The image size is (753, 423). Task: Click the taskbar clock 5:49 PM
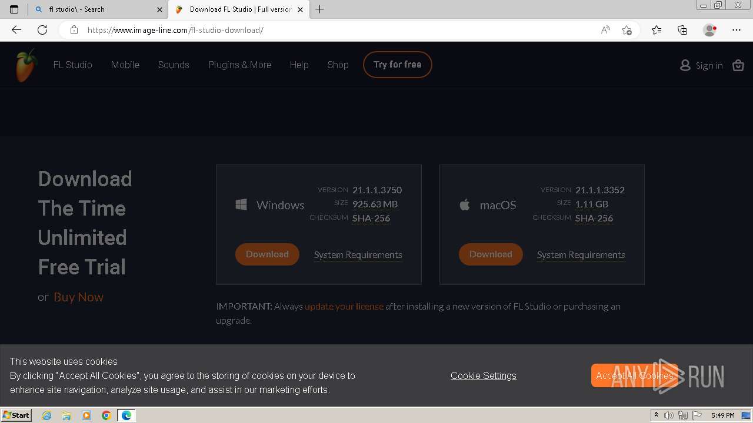pyautogui.click(x=722, y=415)
